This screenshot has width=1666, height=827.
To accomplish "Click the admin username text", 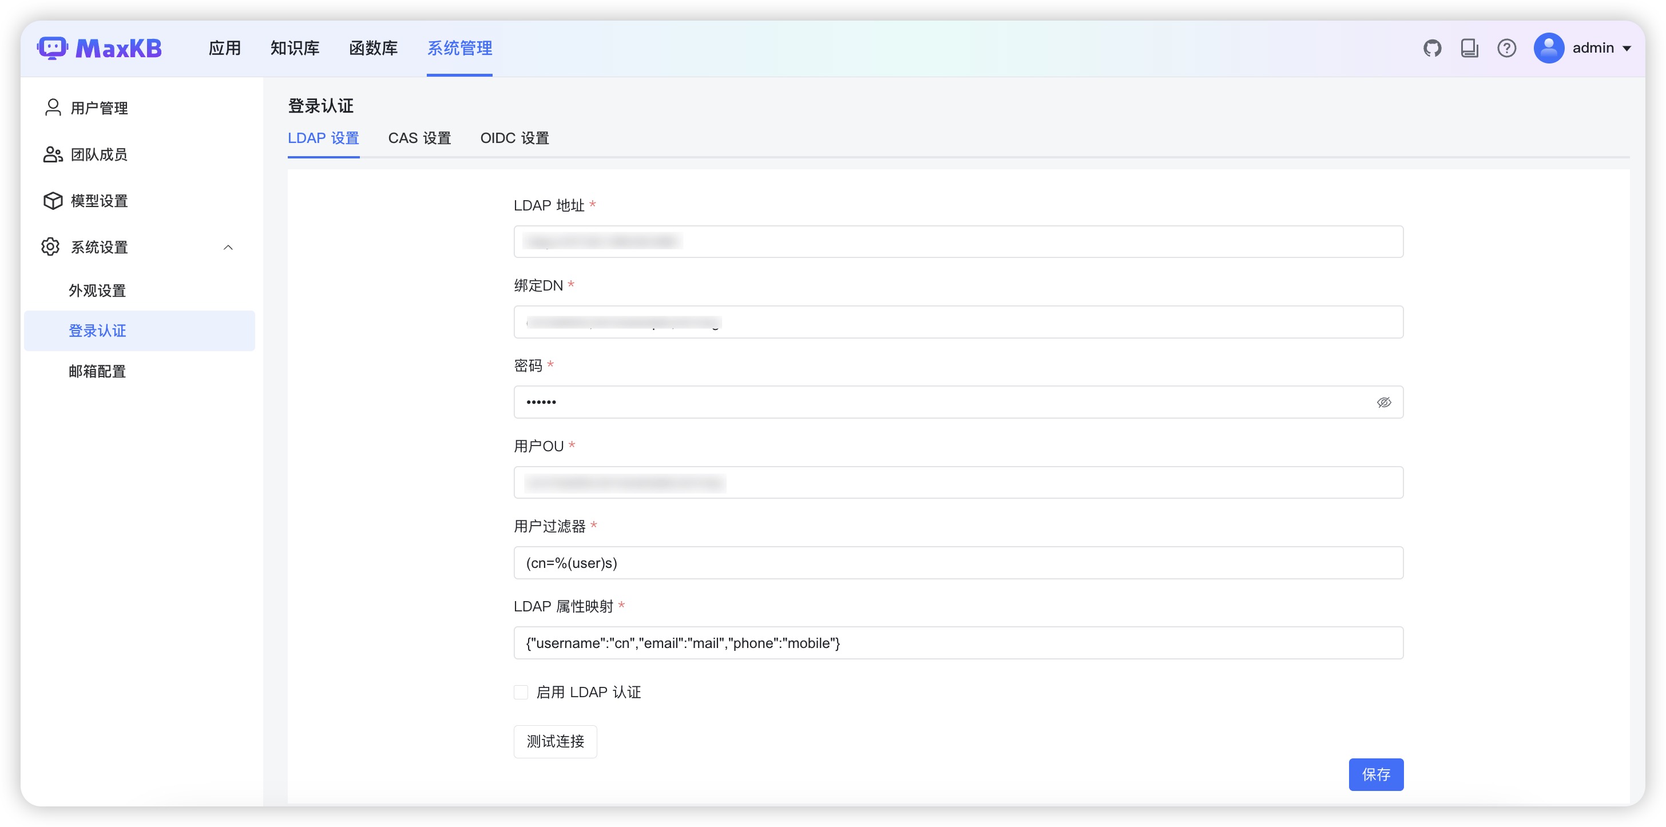I will coord(1592,48).
